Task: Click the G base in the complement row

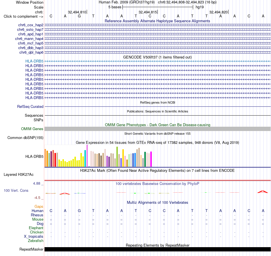Action: 79,16
